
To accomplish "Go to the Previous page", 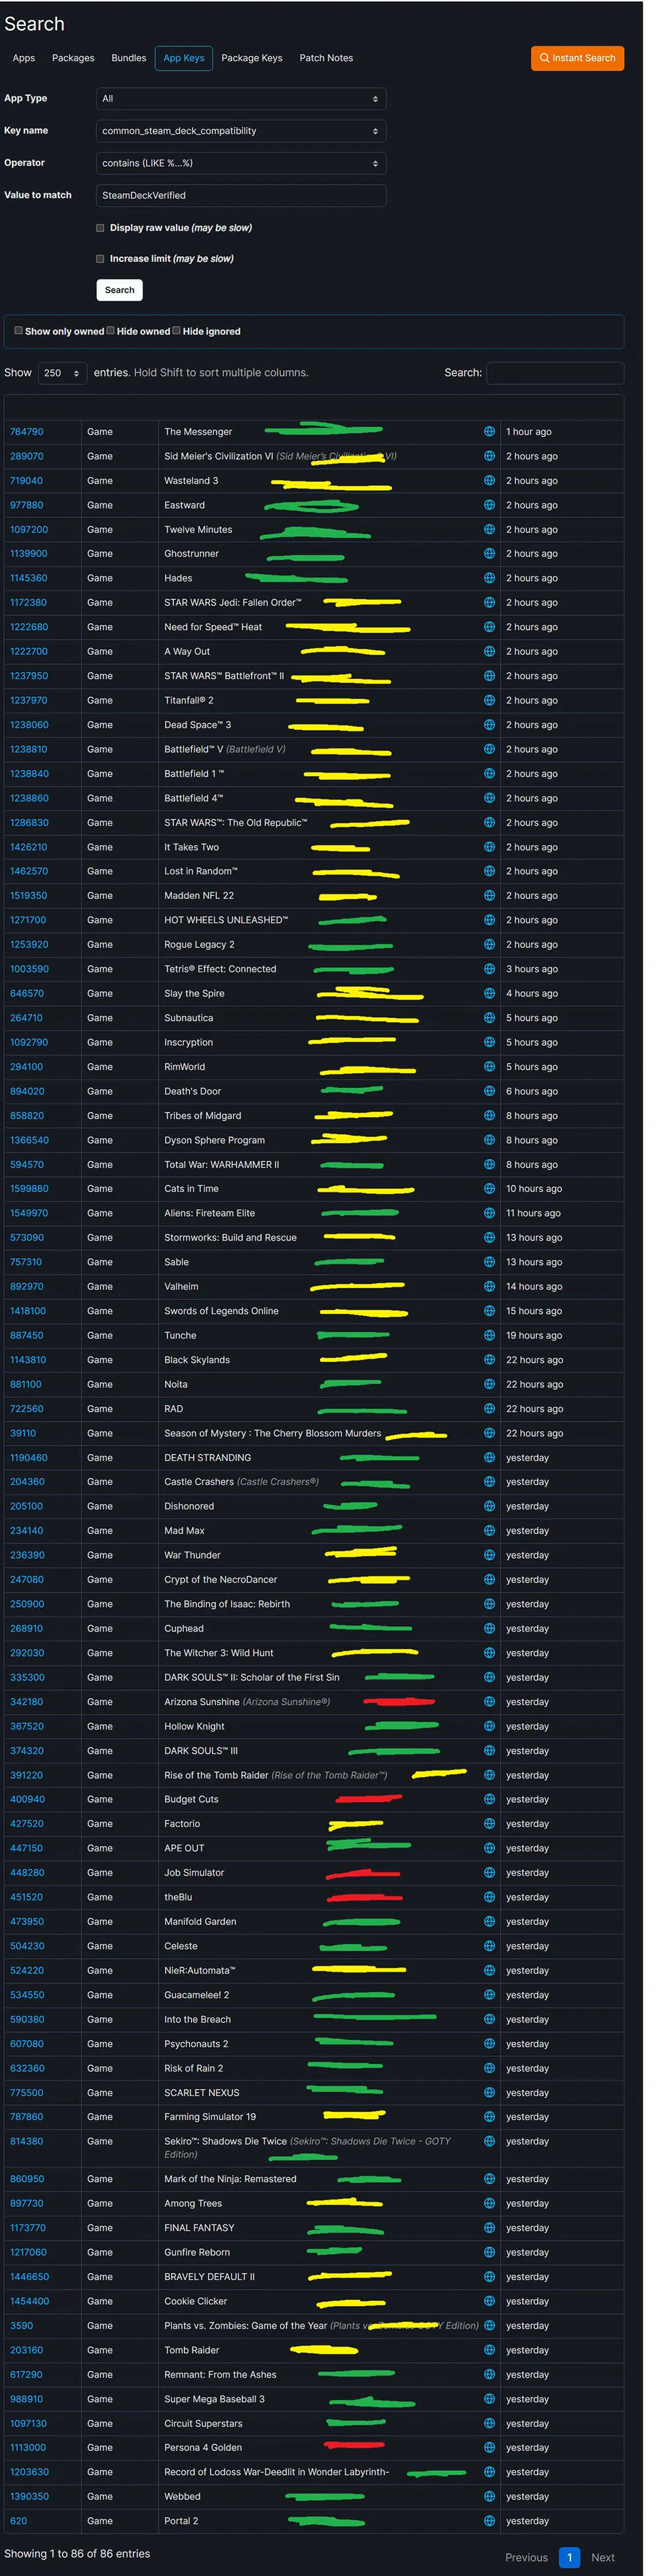I will pyautogui.click(x=526, y=2557).
